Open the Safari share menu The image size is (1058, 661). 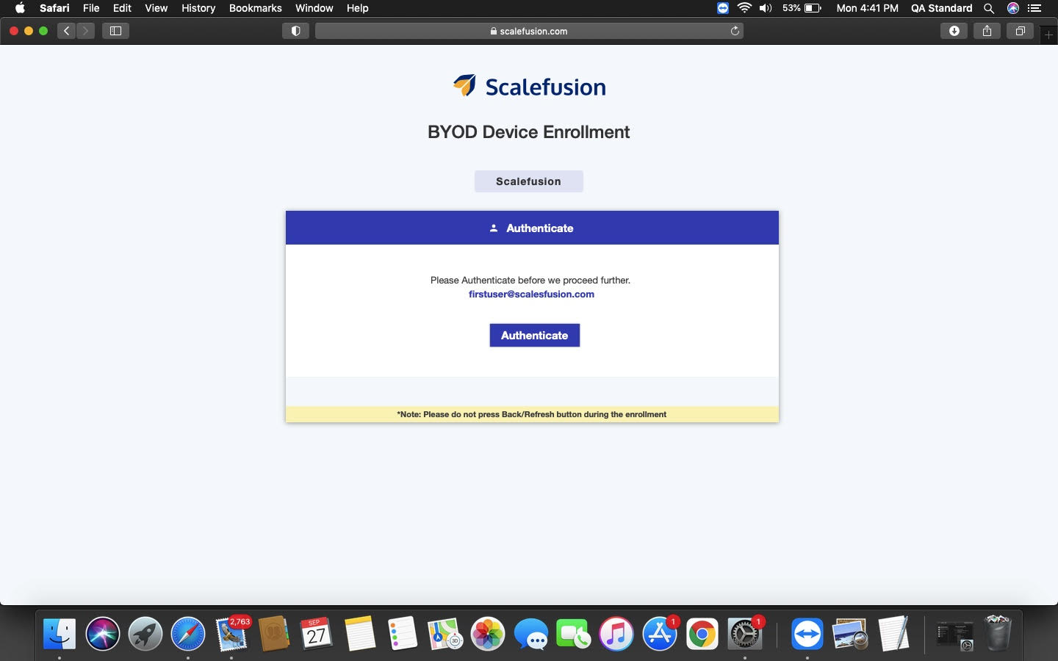[x=987, y=31]
